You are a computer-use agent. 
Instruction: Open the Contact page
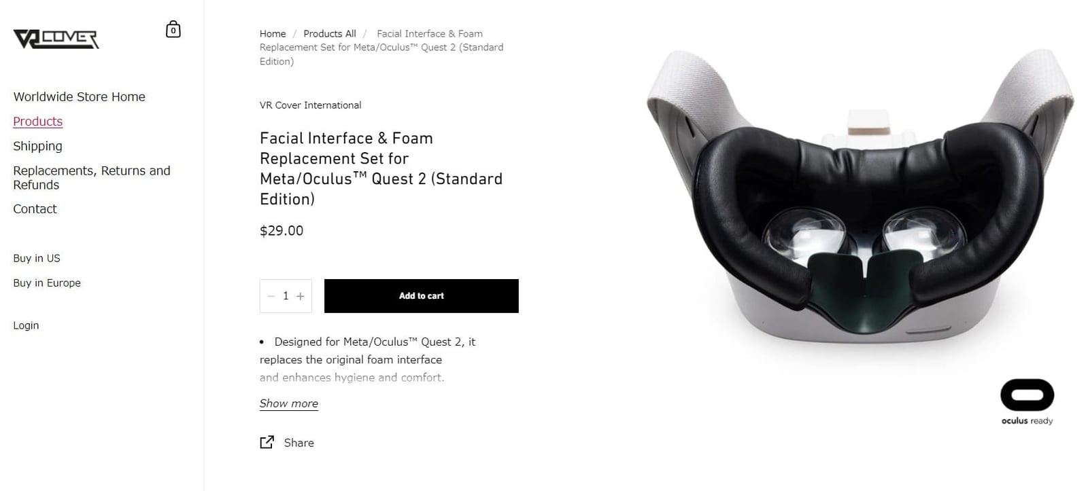tap(35, 209)
